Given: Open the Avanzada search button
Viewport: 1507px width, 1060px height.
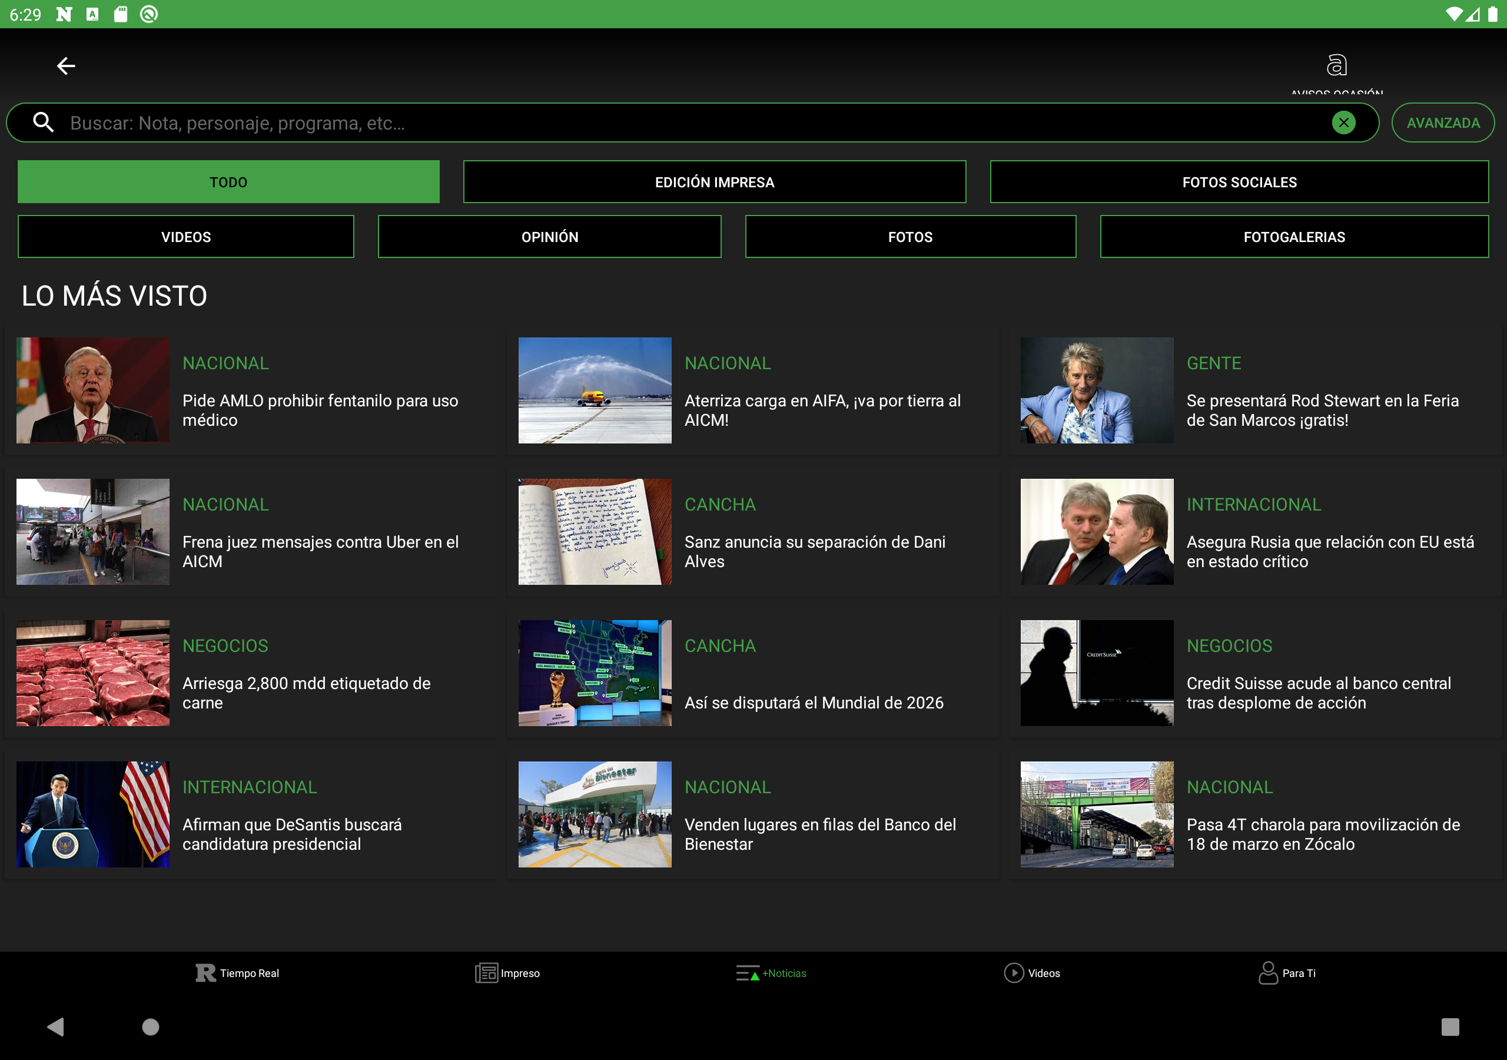Looking at the screenshot, I should (x=1442, y=123).
